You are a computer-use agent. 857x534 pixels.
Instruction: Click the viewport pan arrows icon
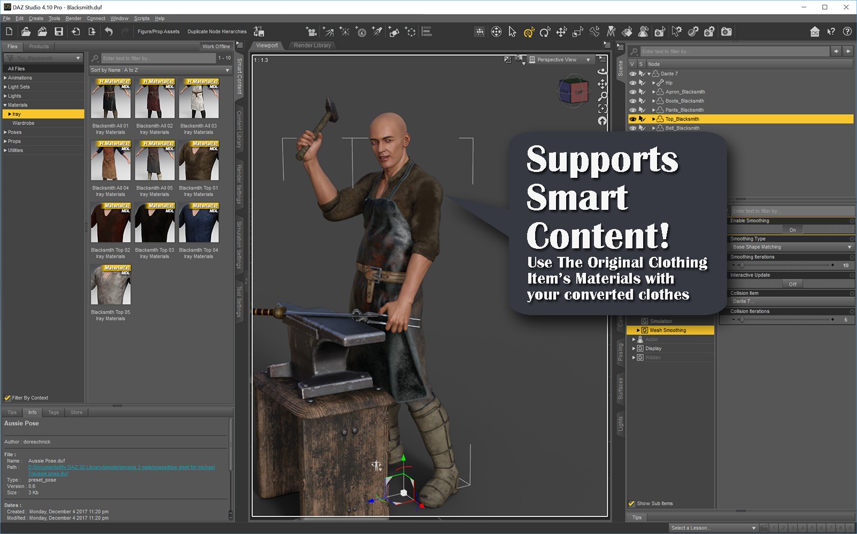[603, 84]
